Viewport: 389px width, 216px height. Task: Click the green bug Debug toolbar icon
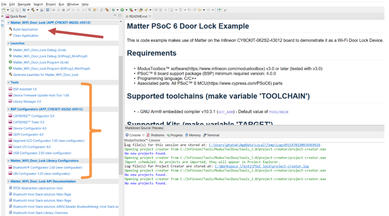click(x=113, y=10)
